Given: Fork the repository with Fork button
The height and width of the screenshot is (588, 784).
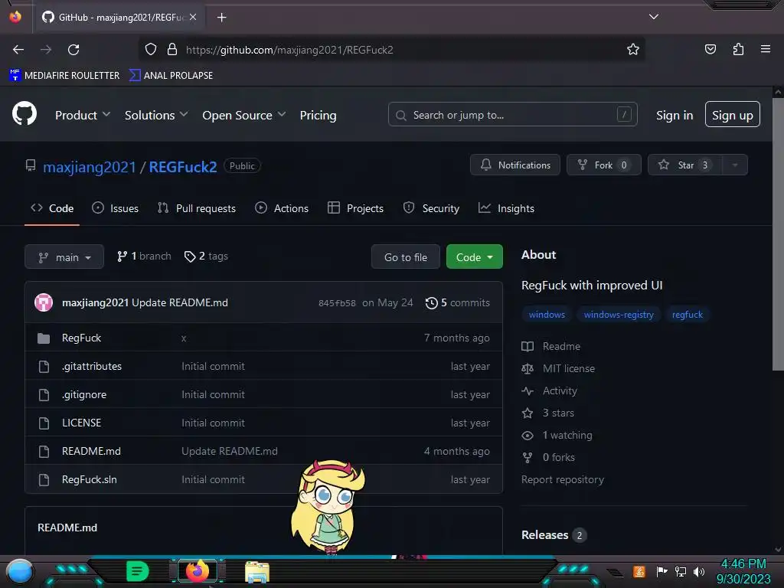Looking at the screenshot, I should [603, 165].
